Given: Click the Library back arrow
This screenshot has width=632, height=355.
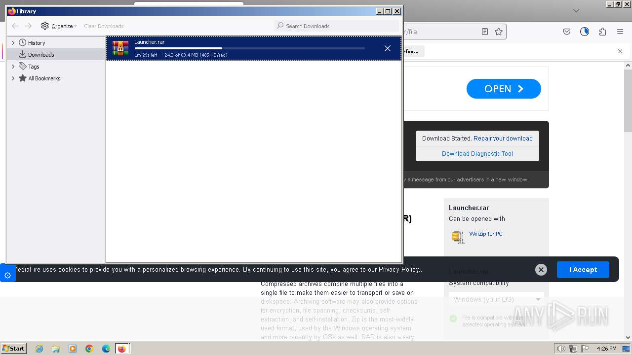Looking at the screenshot, I should pos(15,26).
